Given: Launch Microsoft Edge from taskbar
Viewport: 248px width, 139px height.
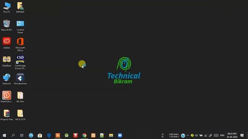Looking at the screenshot, I should (x=49, y=136).
